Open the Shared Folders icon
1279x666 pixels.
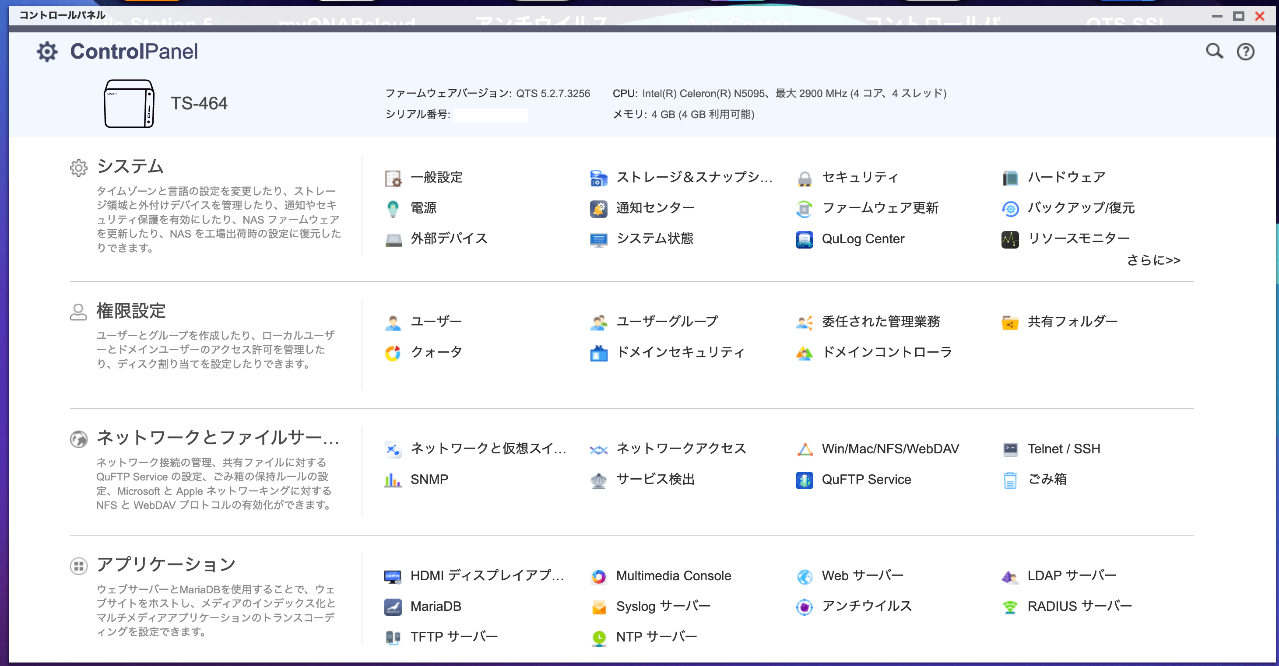(1010, 322)
